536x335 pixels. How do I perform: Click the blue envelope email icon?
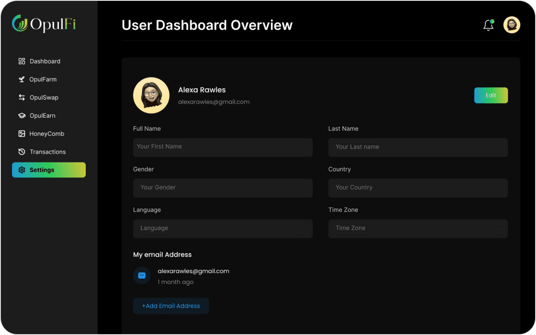point(142,276)
